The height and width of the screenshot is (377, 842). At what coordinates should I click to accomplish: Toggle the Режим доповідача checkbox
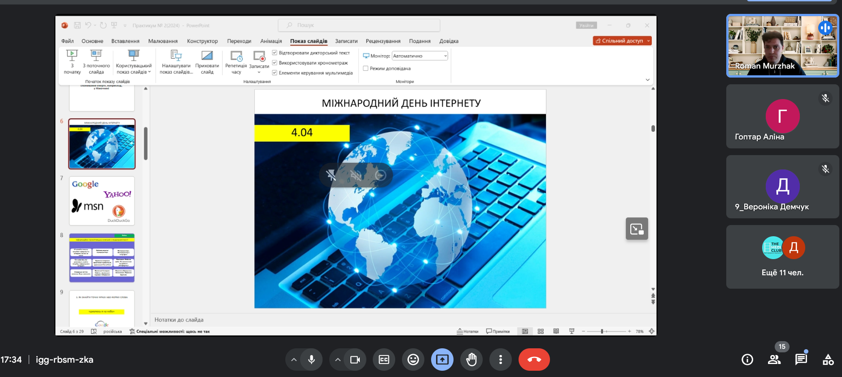tap(366, 69)
